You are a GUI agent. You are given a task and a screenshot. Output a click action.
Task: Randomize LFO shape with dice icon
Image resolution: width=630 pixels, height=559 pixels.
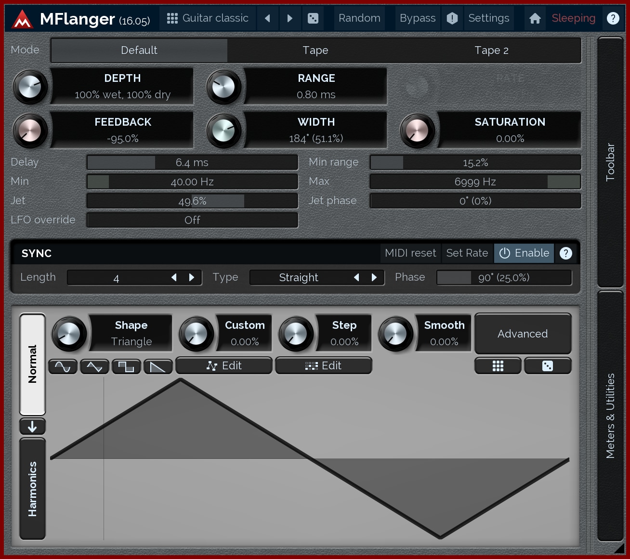point(548,366)
